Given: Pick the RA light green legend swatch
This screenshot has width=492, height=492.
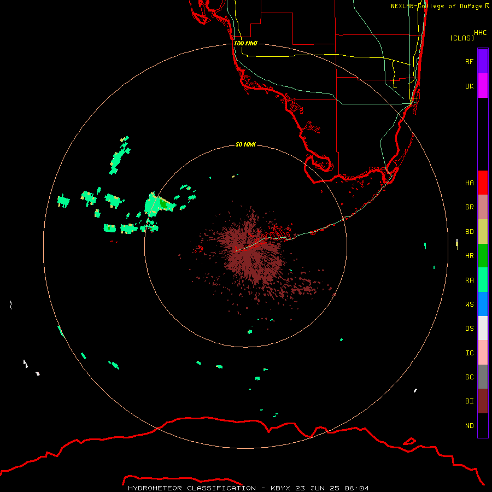Looking at the screenshot, I should [483, 280].
